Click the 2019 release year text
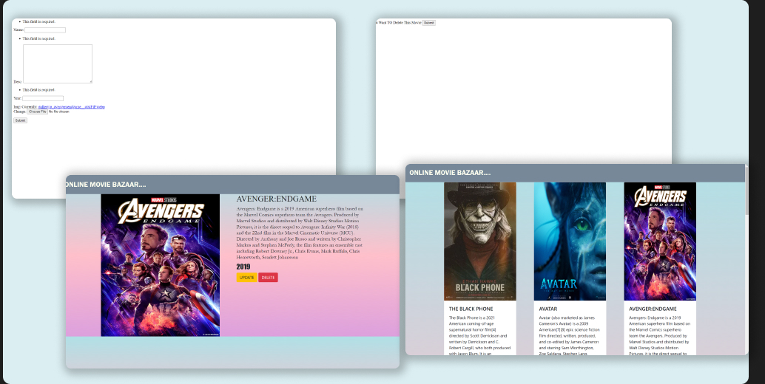The width and height of the screenshot is (765, 384). (243, 267)
